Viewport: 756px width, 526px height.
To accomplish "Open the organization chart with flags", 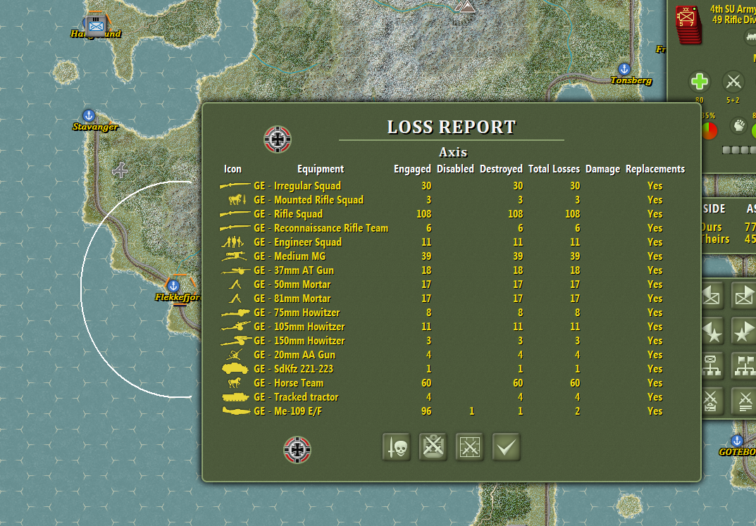I will (x=743, y=366).
